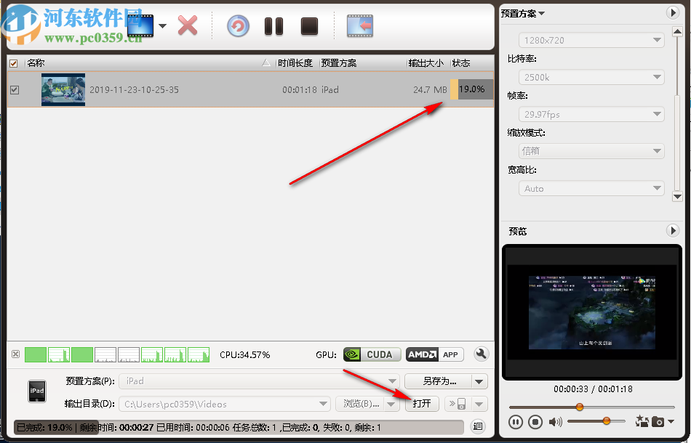Click the back-to-main film strip icon
Screen dimensions: 691x443
[x=358, y=25]
